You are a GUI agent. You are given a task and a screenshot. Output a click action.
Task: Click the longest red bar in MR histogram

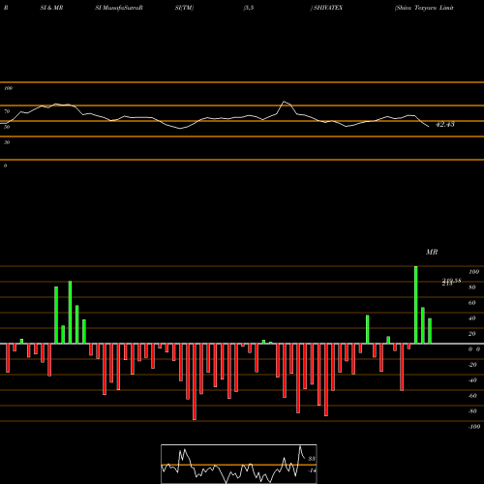click(x=195, y=381)
